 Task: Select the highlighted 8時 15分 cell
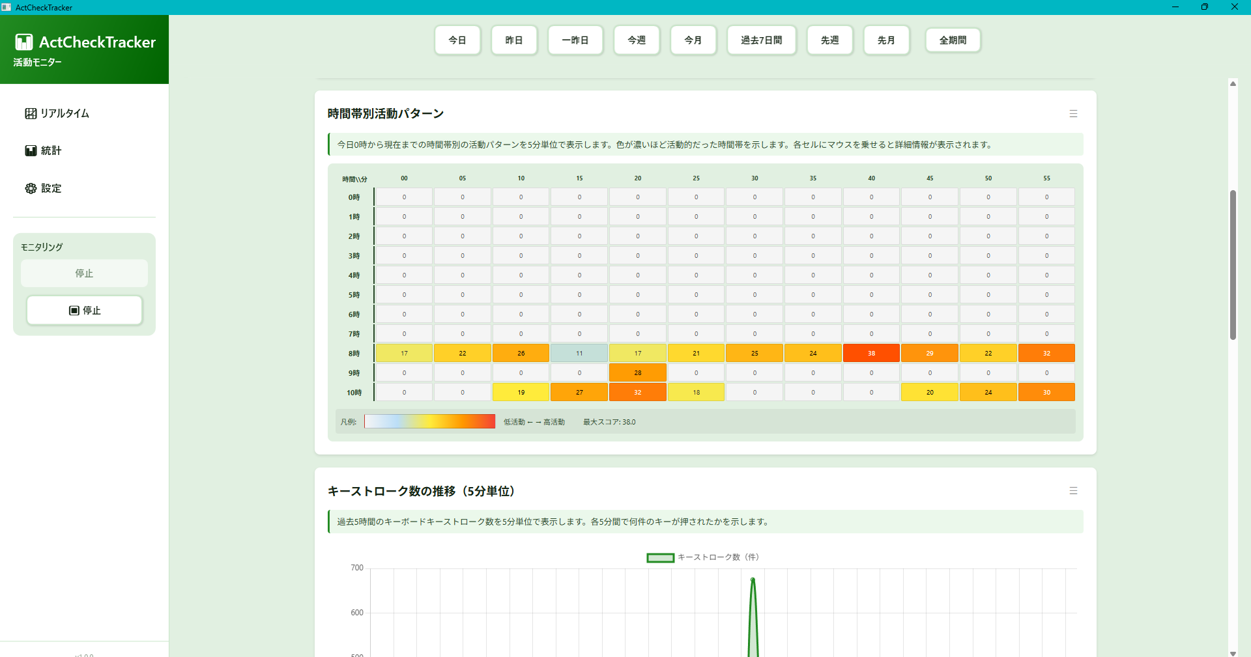[579, 353]
